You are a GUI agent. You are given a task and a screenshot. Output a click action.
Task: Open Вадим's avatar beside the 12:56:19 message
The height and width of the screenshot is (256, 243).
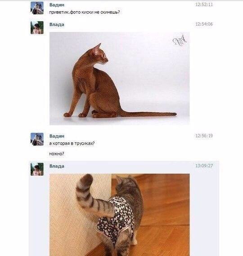37,139
